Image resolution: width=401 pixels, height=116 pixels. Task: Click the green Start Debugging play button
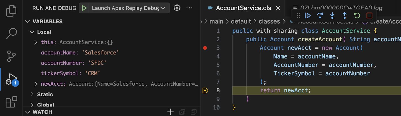pos(84,8)
